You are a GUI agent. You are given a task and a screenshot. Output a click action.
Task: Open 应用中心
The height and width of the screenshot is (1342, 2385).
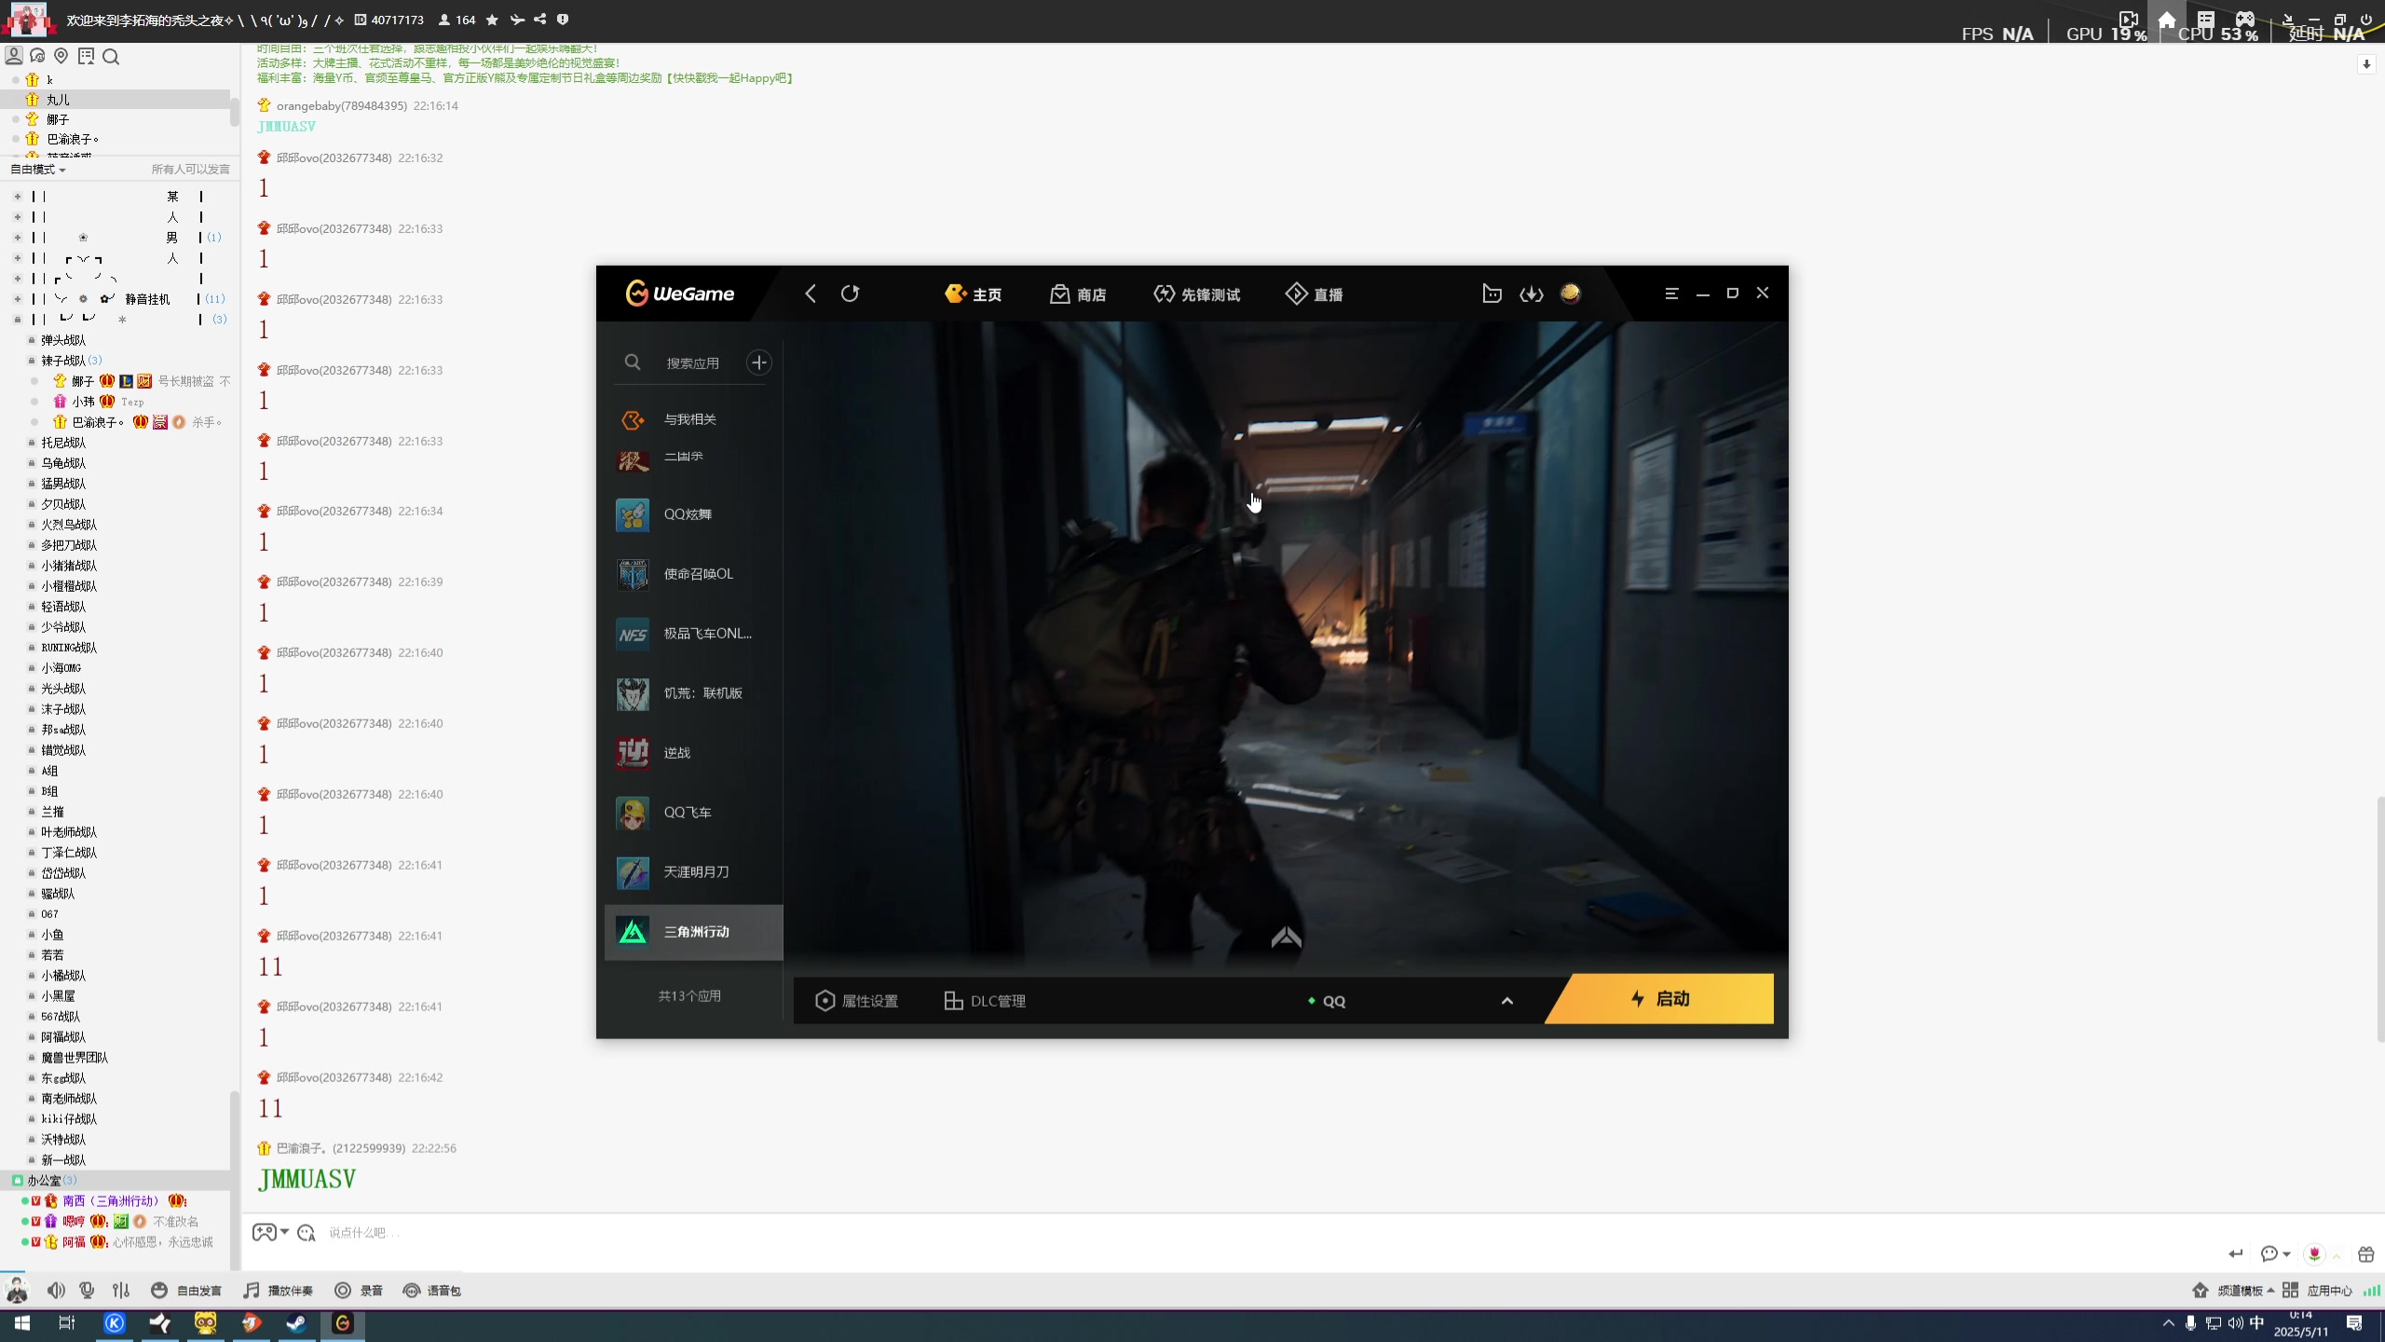coord(2317,1291)
